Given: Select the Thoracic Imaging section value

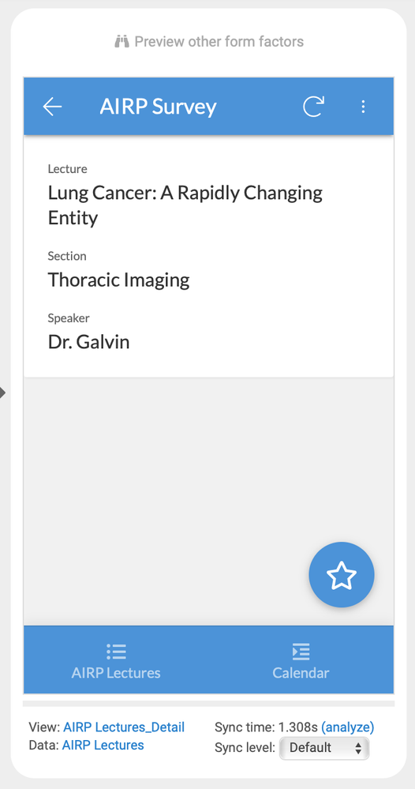Looking at the screenshot, I should point(118,280).
